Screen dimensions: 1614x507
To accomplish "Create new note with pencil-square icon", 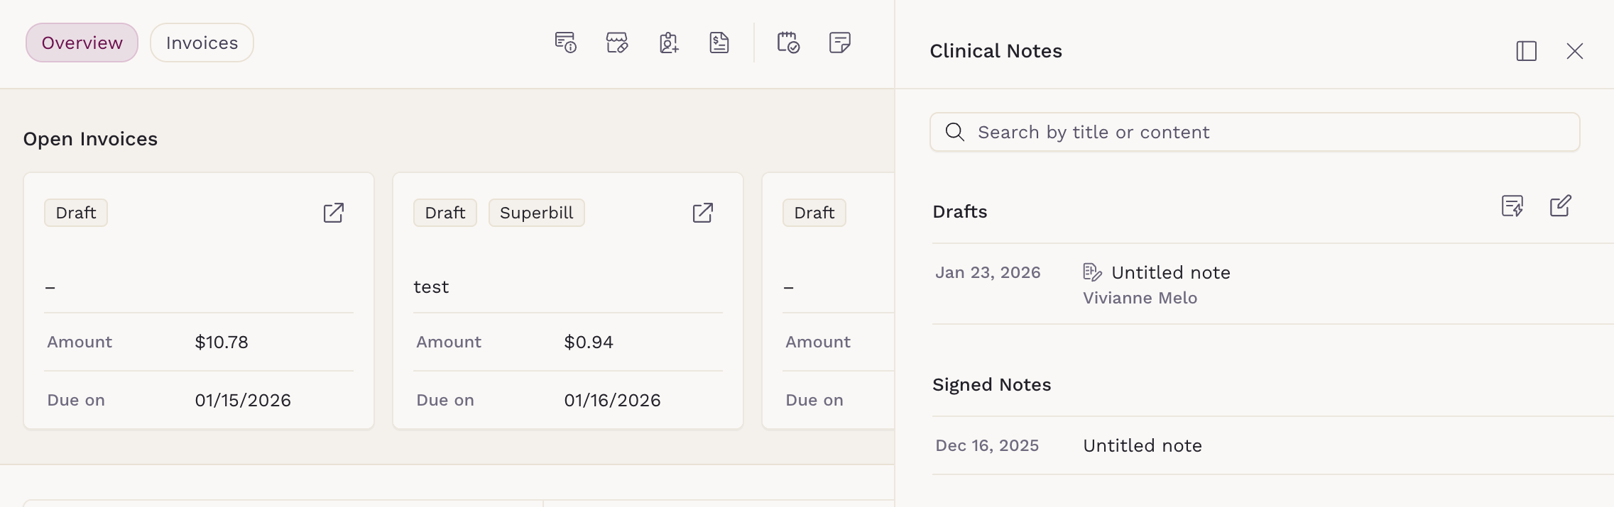I will [x=1560, y=206].
